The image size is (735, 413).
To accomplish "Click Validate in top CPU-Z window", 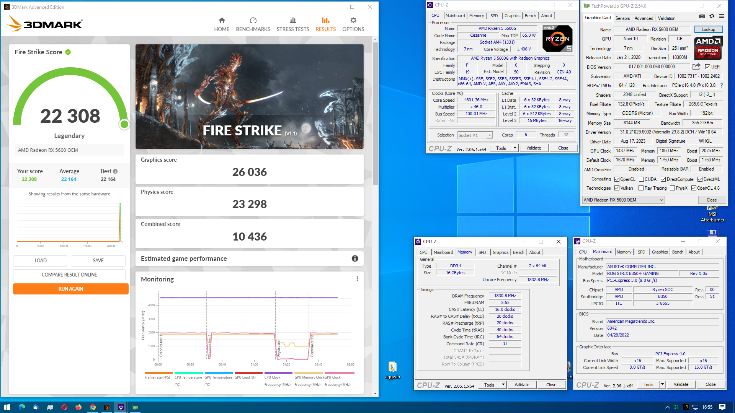I will 534,148.
